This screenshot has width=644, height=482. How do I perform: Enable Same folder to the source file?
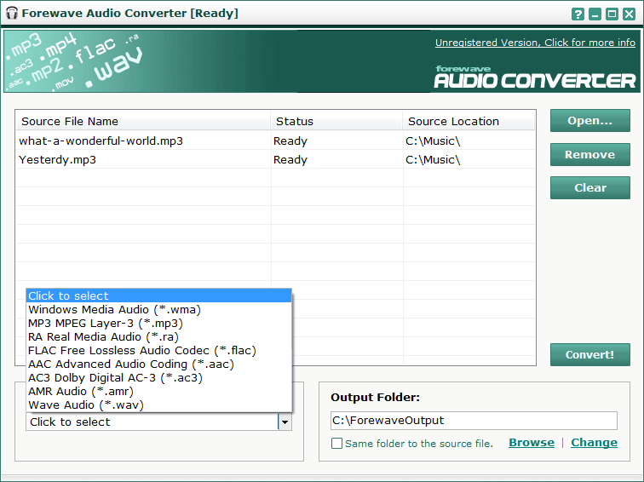point(336,444)
